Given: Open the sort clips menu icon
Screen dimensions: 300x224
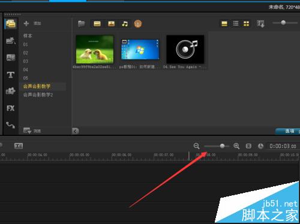Looking at the screenshot, I should [x=260, y=24].
